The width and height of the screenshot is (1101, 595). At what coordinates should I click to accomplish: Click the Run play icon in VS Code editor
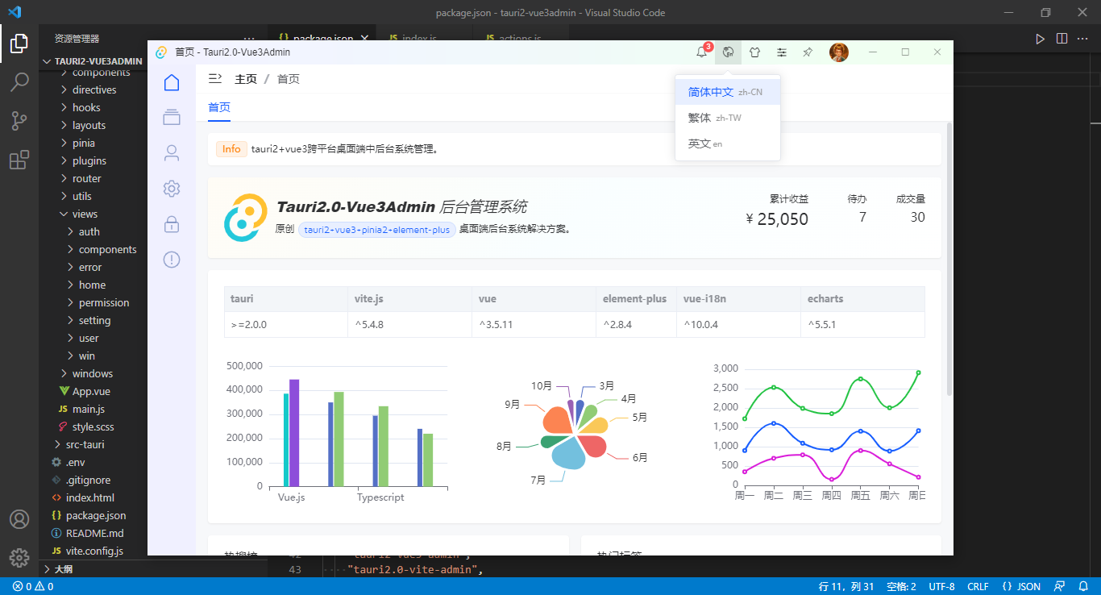[1041, 38]
